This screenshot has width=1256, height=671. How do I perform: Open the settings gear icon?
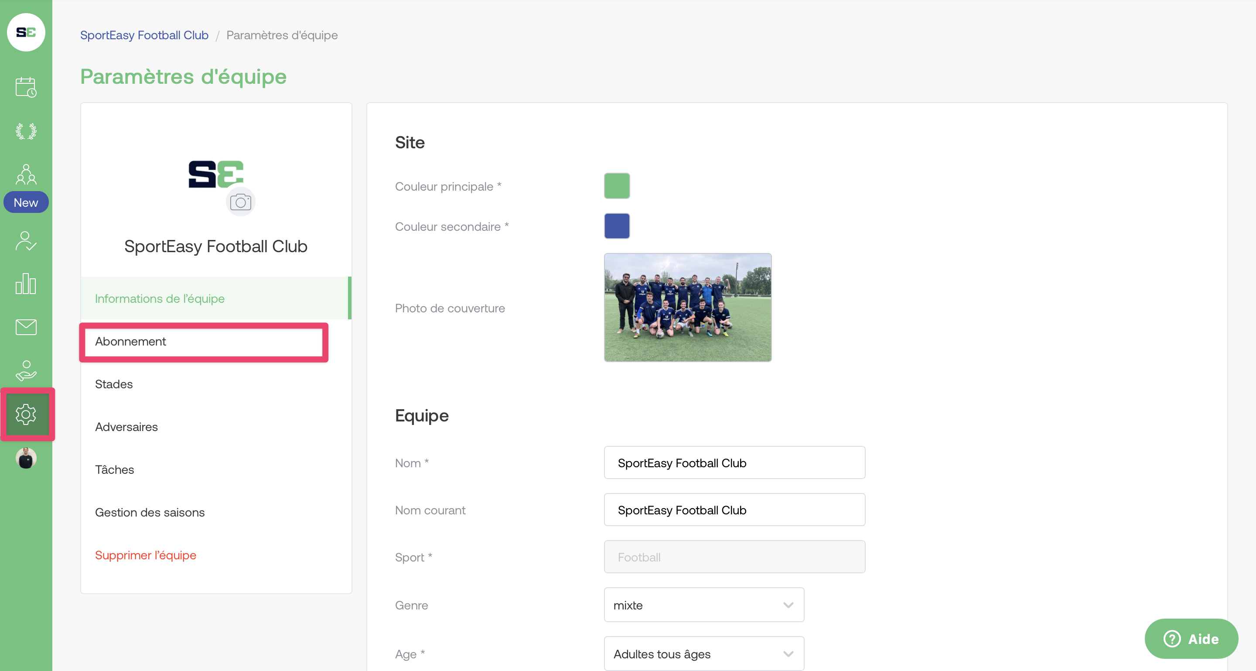coord(26,414)
